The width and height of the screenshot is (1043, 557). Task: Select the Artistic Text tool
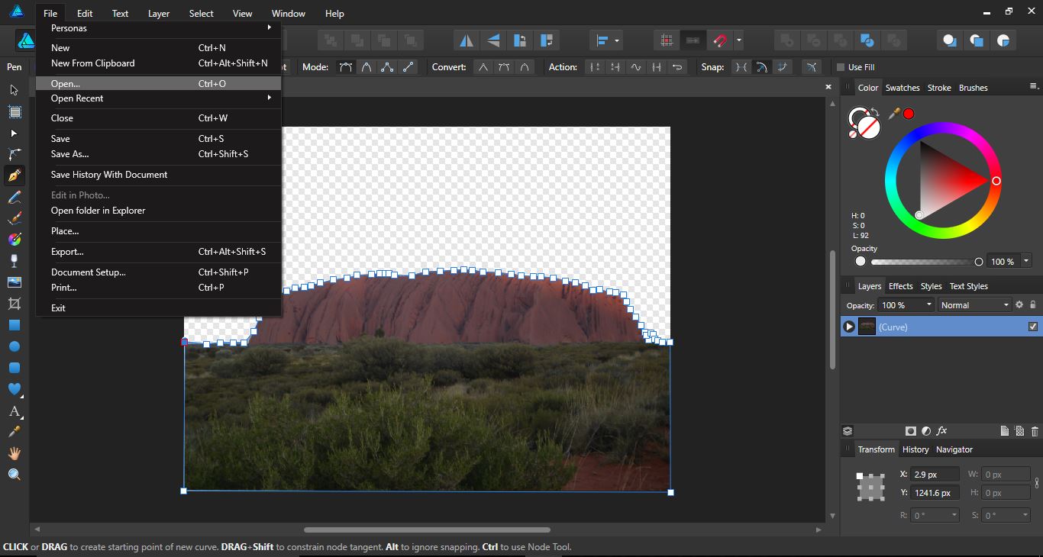(15, 410)
